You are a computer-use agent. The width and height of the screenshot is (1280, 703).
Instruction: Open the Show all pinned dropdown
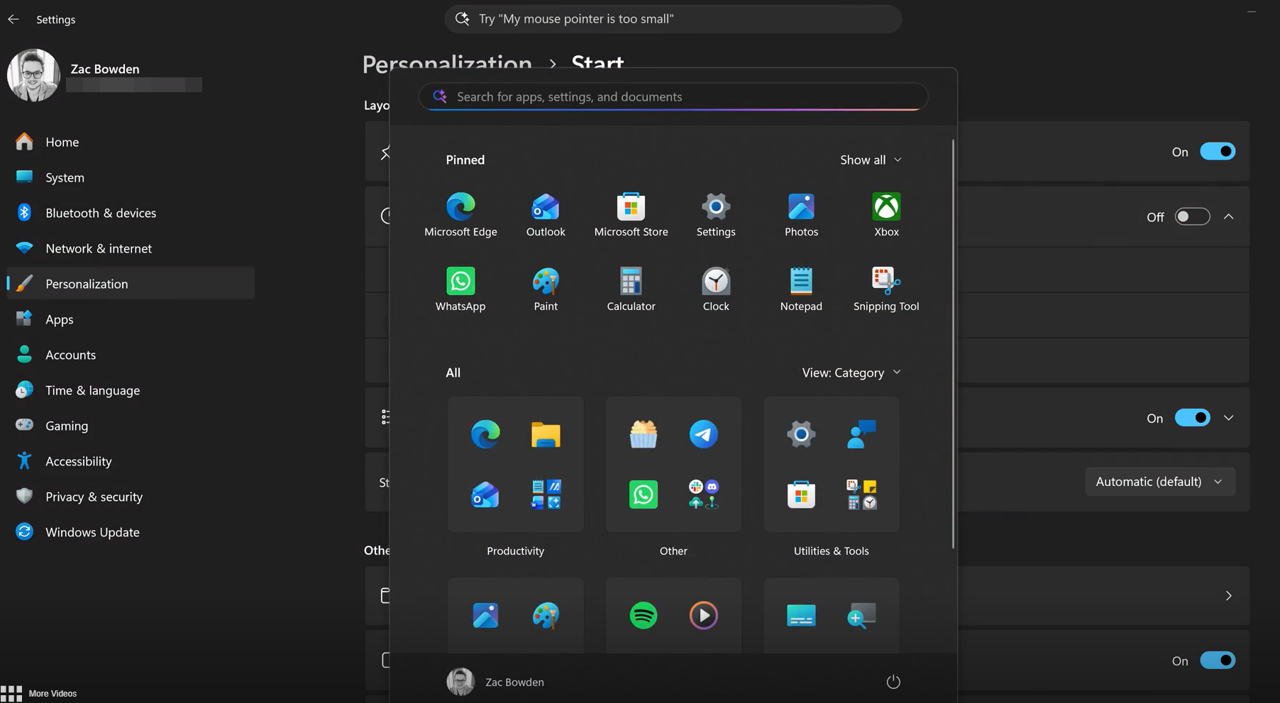[871, 160]
